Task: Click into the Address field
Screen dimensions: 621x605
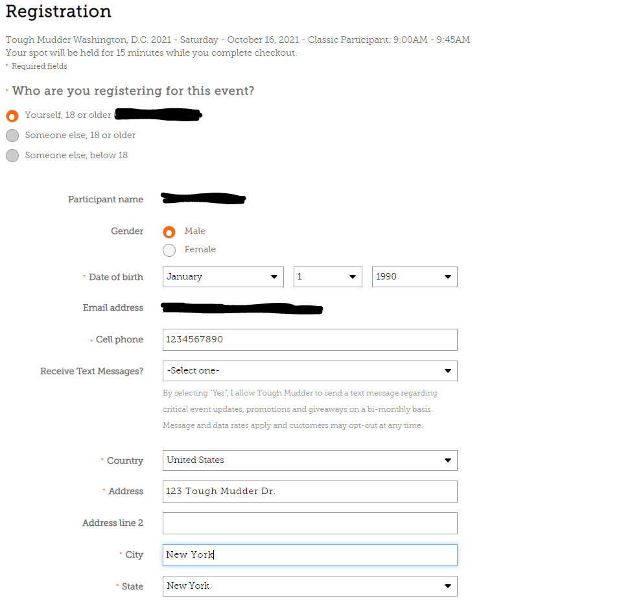Action: coord(310,492)
